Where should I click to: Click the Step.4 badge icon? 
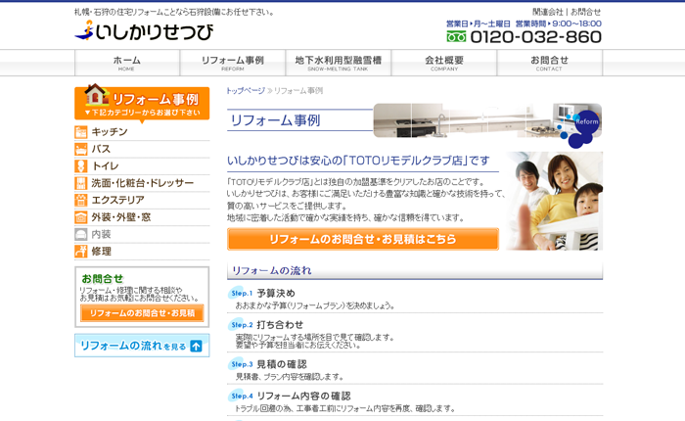point(241,396)
